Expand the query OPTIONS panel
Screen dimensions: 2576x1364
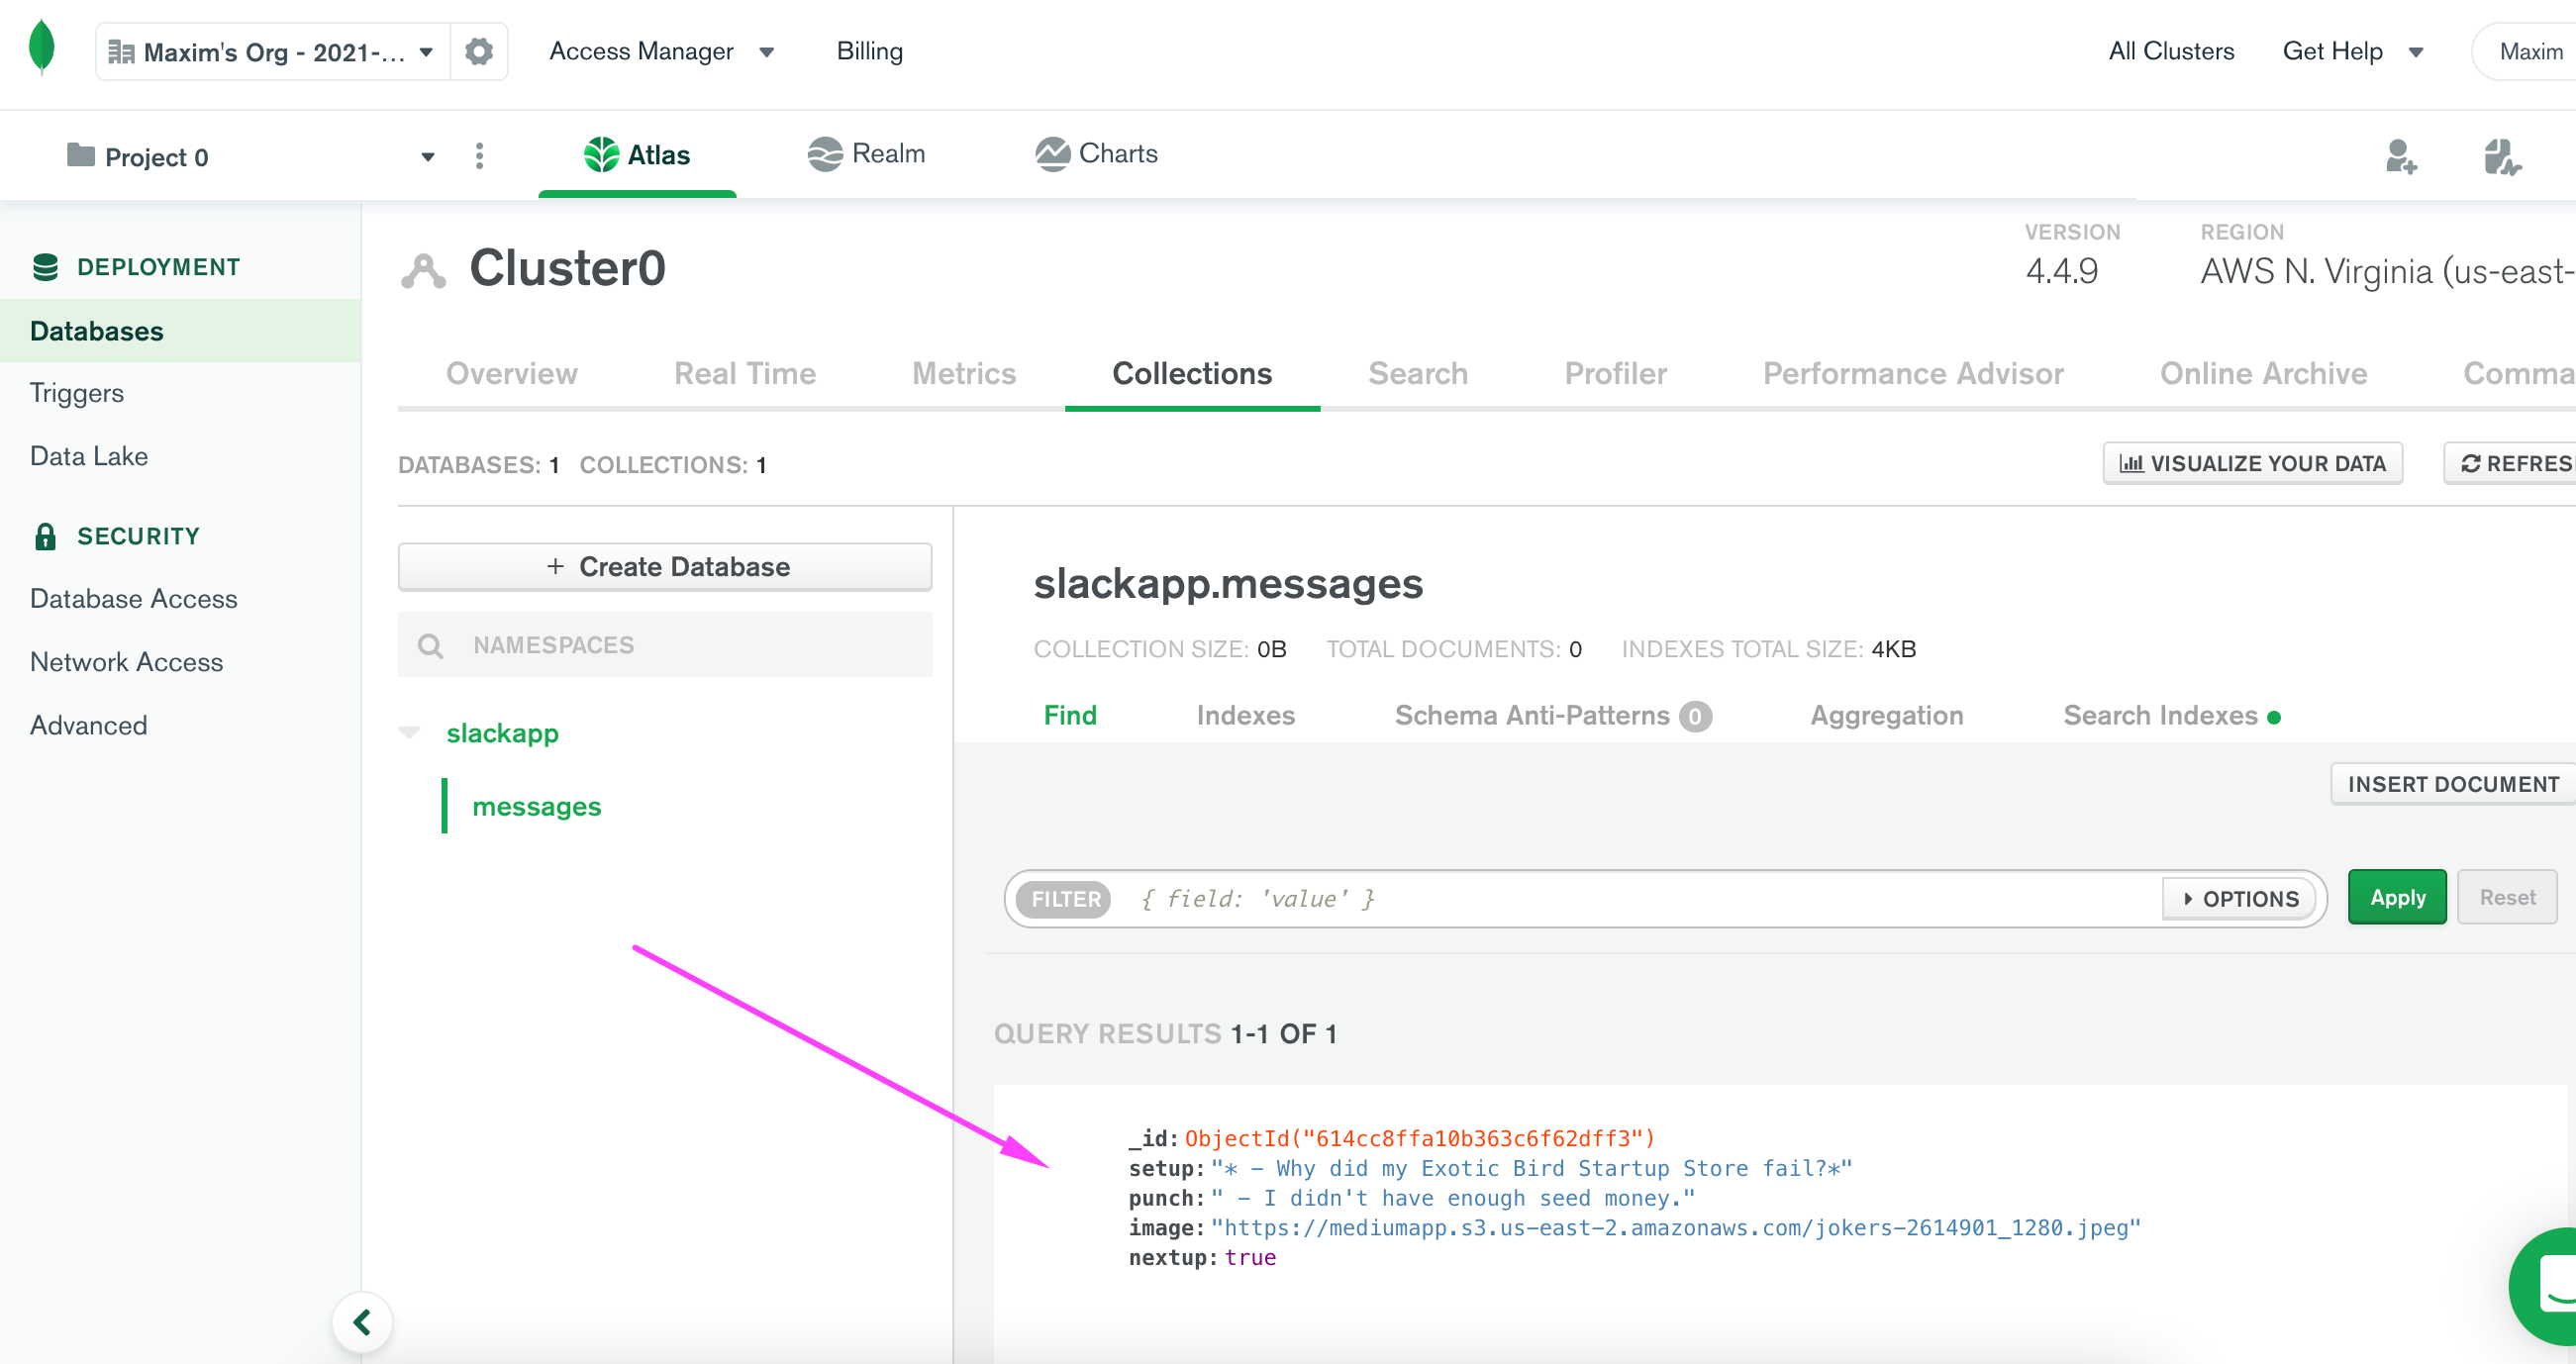(x=2239, y=898)
